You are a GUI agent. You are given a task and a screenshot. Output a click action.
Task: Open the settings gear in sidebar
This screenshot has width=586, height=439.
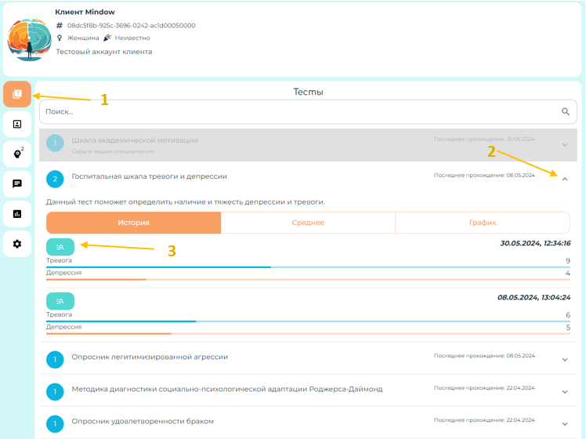17,244
